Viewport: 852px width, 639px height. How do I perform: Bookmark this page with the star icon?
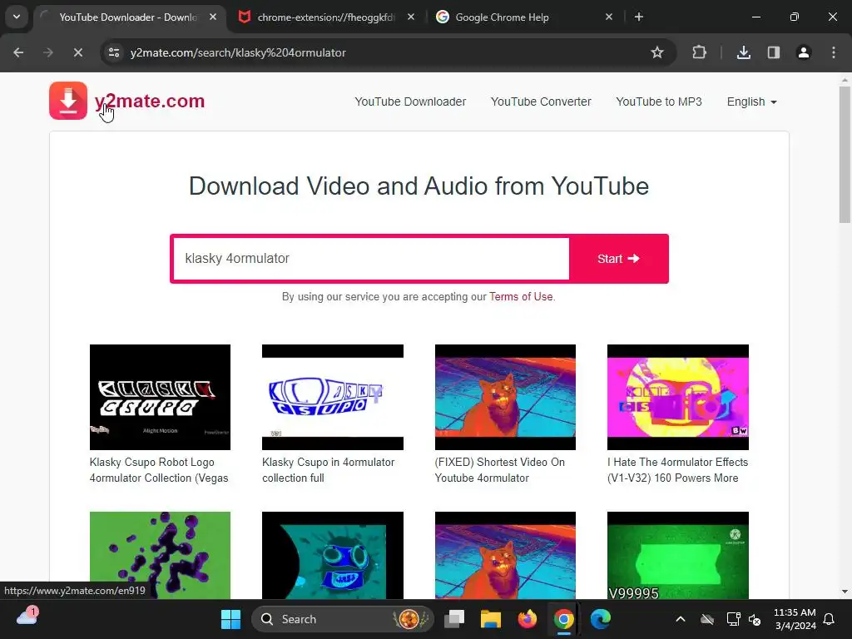(657, 52)
